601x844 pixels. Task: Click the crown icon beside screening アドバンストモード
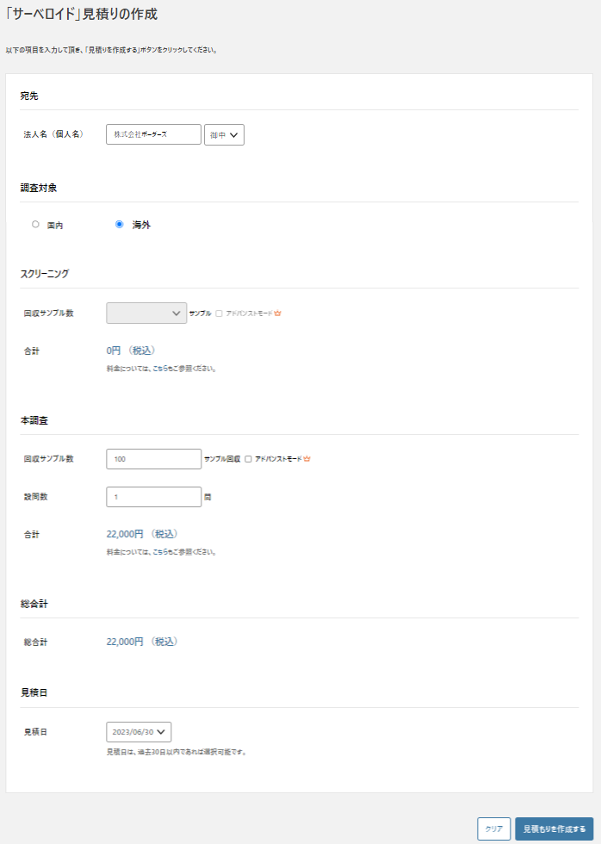coord(277,313)
